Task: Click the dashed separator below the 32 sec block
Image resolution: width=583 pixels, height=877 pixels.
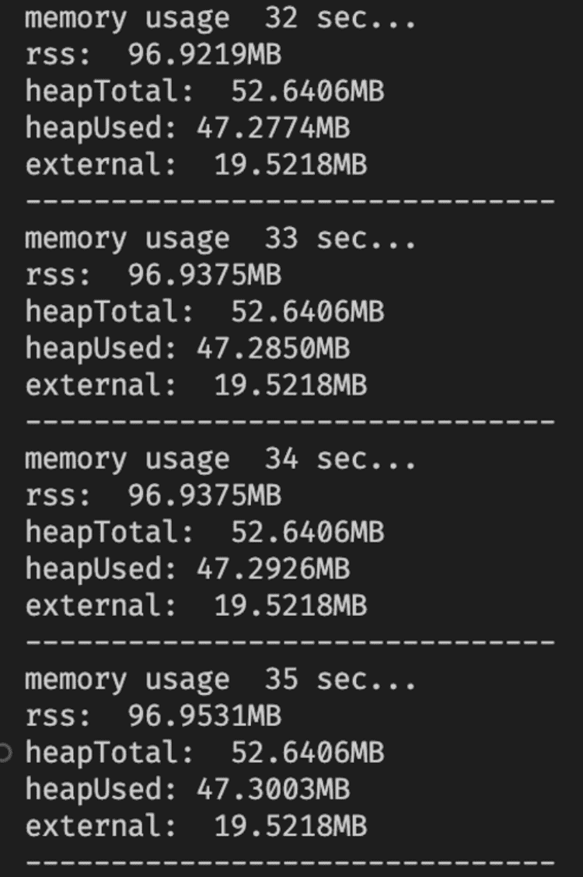Action: pos(290,201)
